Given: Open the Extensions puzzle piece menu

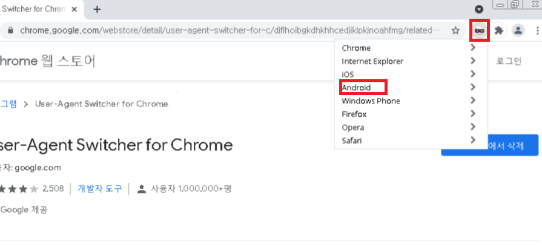Looking at the screenshot, I should (x=498, y=31).
